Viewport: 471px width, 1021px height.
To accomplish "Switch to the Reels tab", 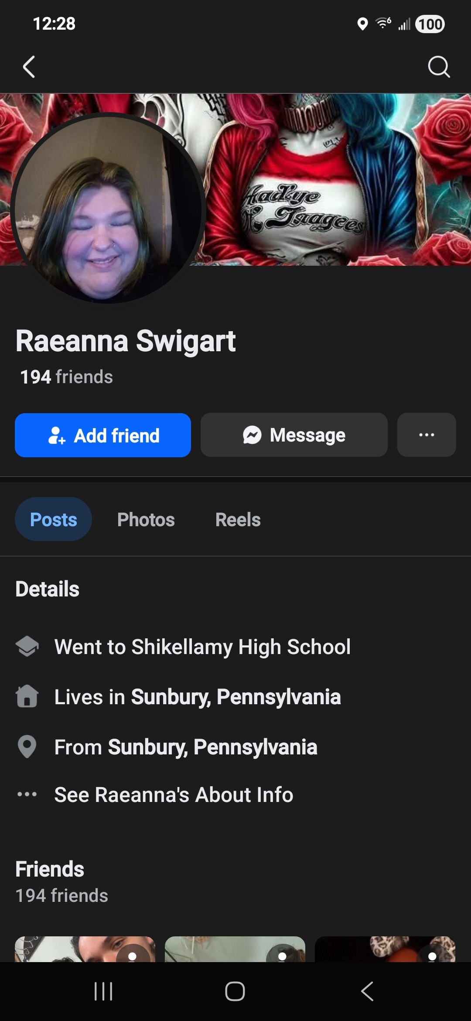I will 238,520.
